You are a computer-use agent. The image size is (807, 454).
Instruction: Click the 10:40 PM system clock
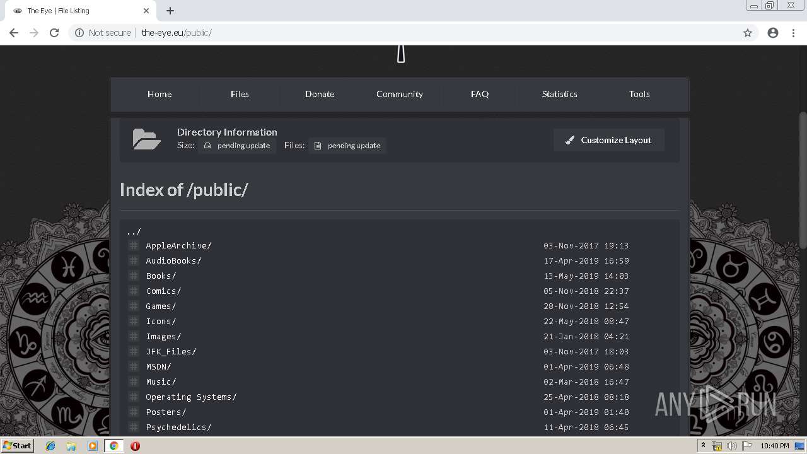[774, 446]
